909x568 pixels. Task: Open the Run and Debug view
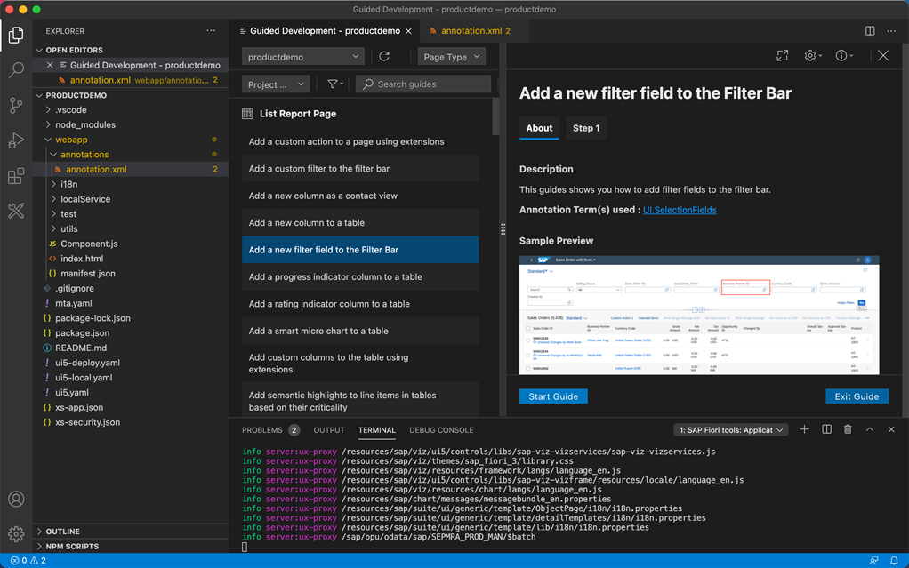(16, 140)
